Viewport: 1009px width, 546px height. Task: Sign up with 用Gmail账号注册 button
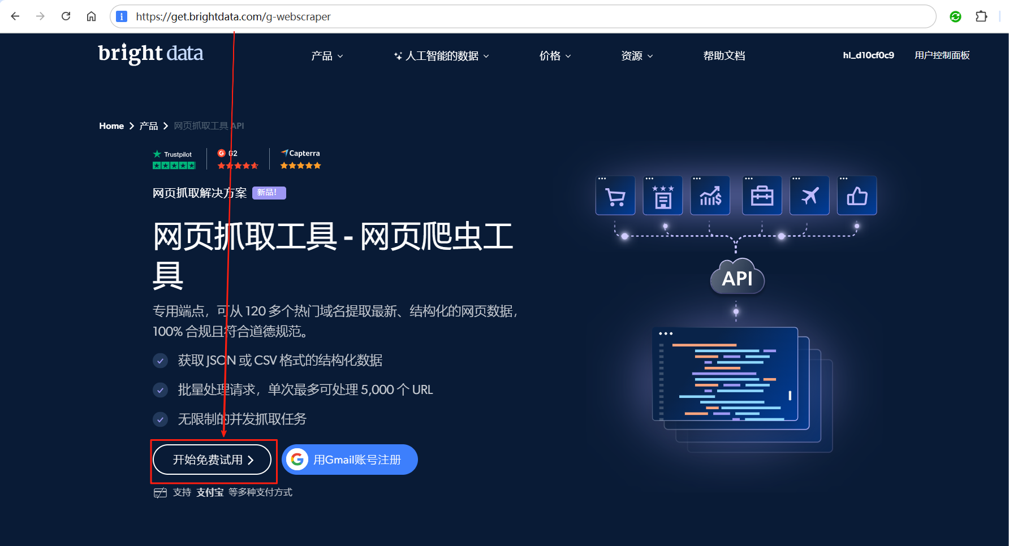tap(350, 460)
